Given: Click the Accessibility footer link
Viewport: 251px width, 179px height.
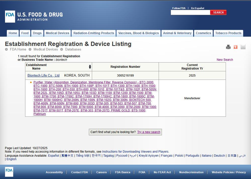Looking at the screenshot, I should click(54, 172).
